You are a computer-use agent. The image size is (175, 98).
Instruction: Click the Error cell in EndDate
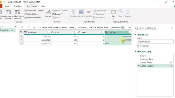tap(118, 44)
